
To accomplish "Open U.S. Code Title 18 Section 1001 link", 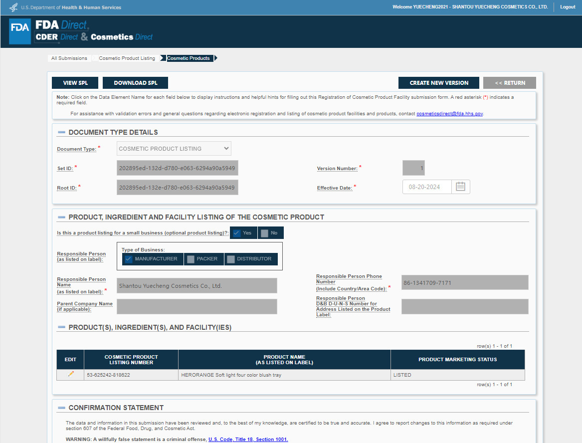I will tap(248, 440).
